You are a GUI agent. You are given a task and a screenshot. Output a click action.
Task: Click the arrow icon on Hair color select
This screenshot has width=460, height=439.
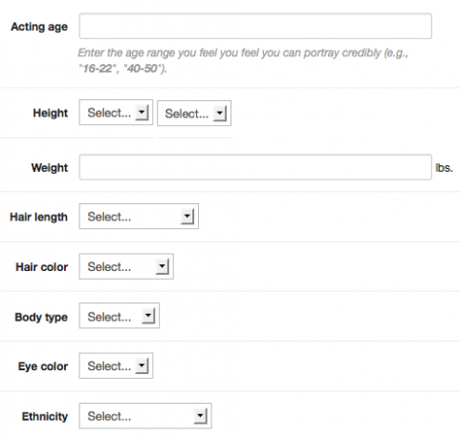[x=163, y=266]
